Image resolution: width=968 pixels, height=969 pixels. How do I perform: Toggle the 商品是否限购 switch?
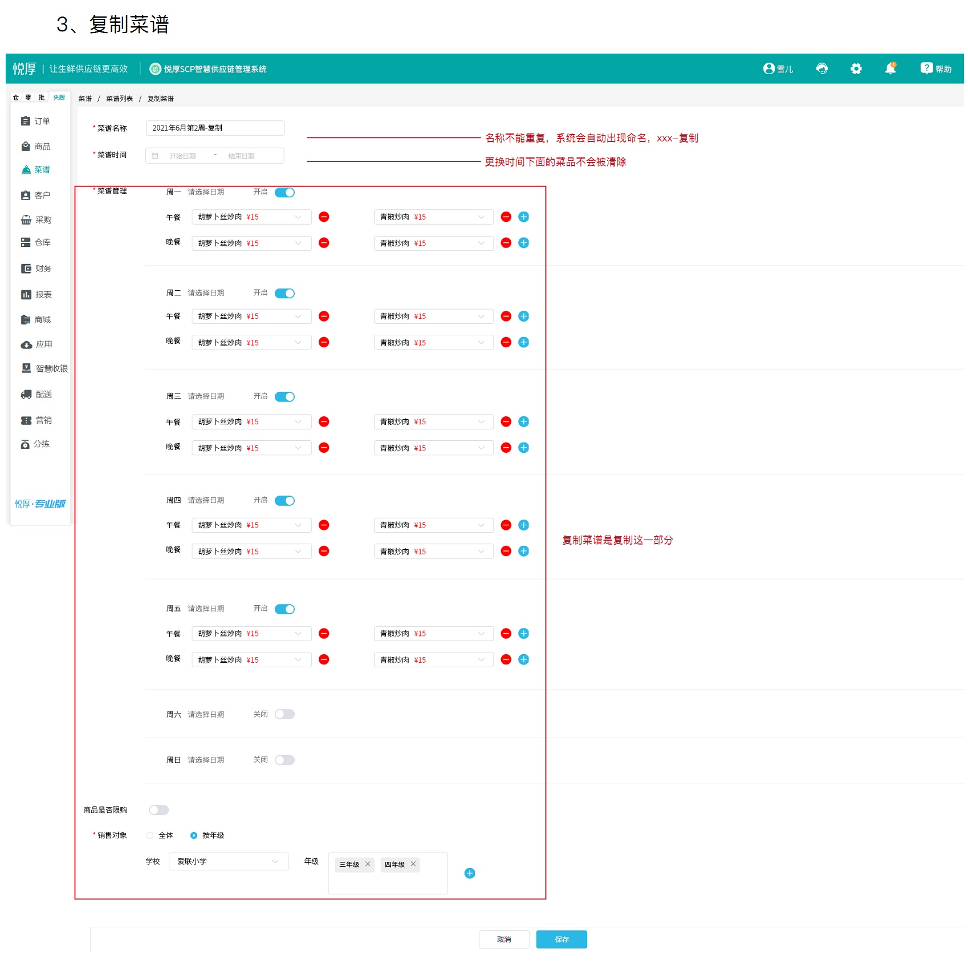pyautogui.click(x=158, y=810)
